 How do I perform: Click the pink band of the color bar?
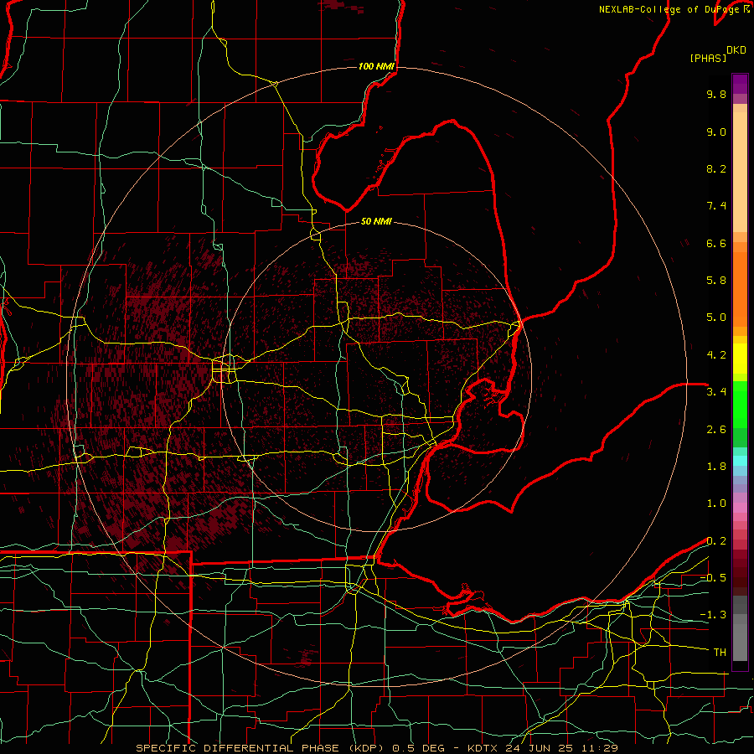tap(740, 508)
